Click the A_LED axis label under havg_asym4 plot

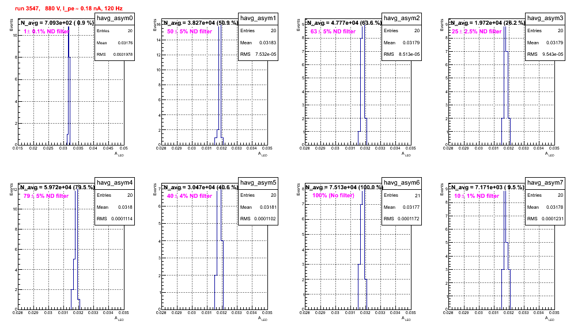119,319
